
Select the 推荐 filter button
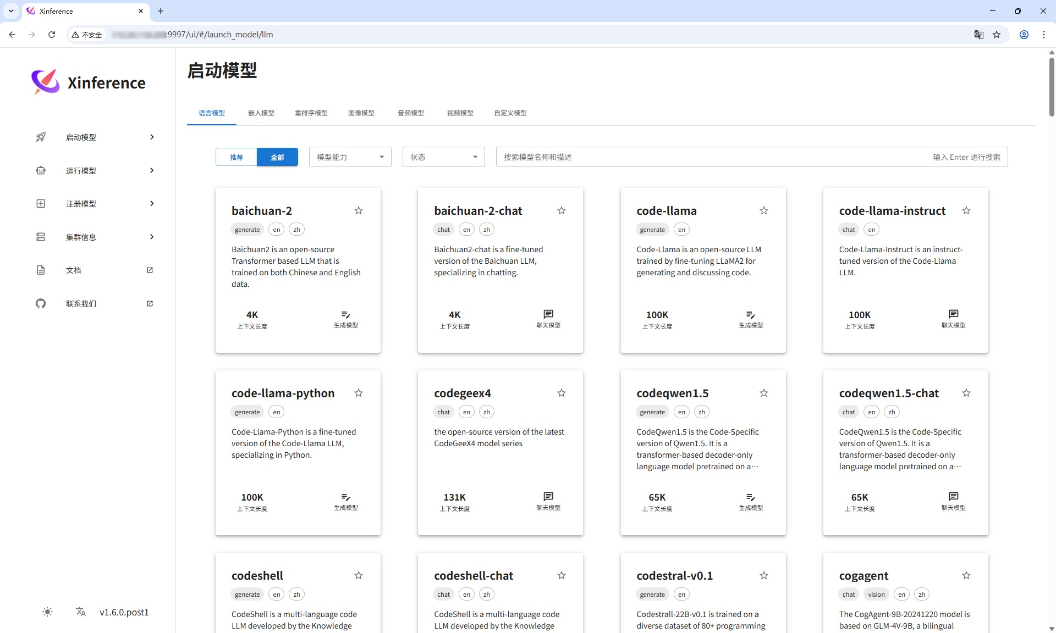tap(237, 157)
